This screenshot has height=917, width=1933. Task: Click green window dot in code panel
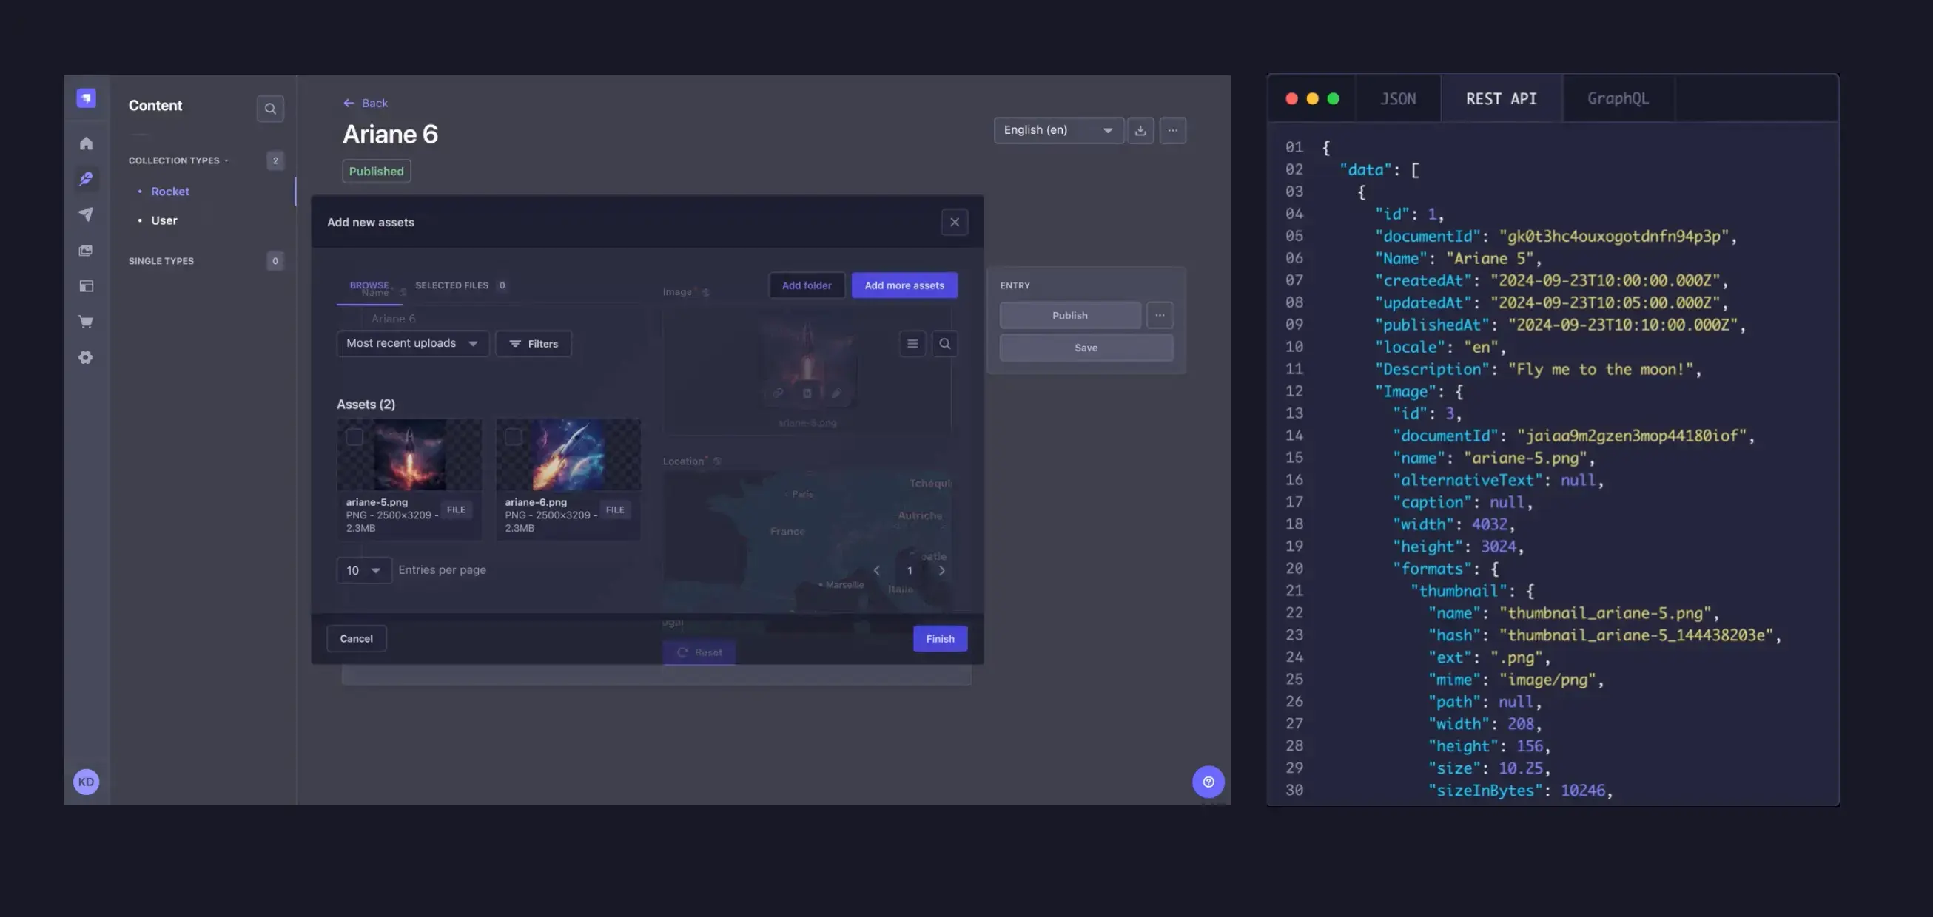click(x=1334, y=98)
